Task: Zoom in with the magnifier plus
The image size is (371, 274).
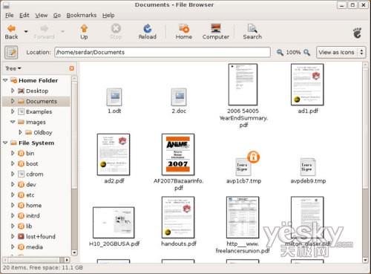Action: (306, 52)
